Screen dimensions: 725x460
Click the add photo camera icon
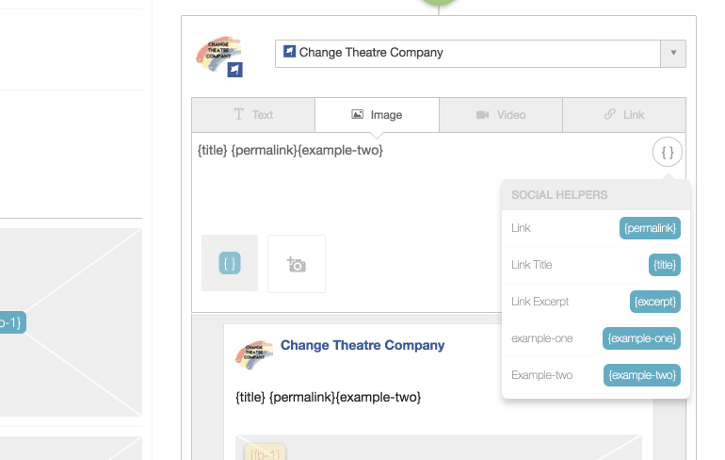pyautogui.click(x=297, y=264)
